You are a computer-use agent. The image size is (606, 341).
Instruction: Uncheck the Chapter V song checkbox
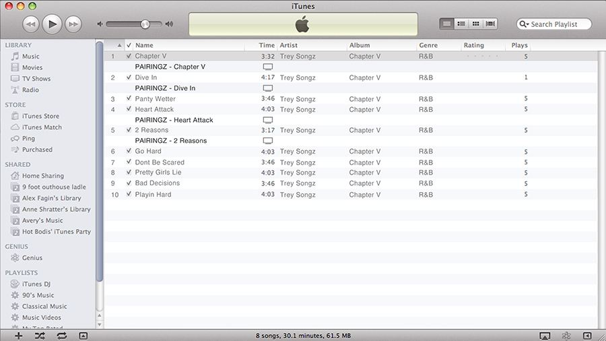(x=129, y=56)
